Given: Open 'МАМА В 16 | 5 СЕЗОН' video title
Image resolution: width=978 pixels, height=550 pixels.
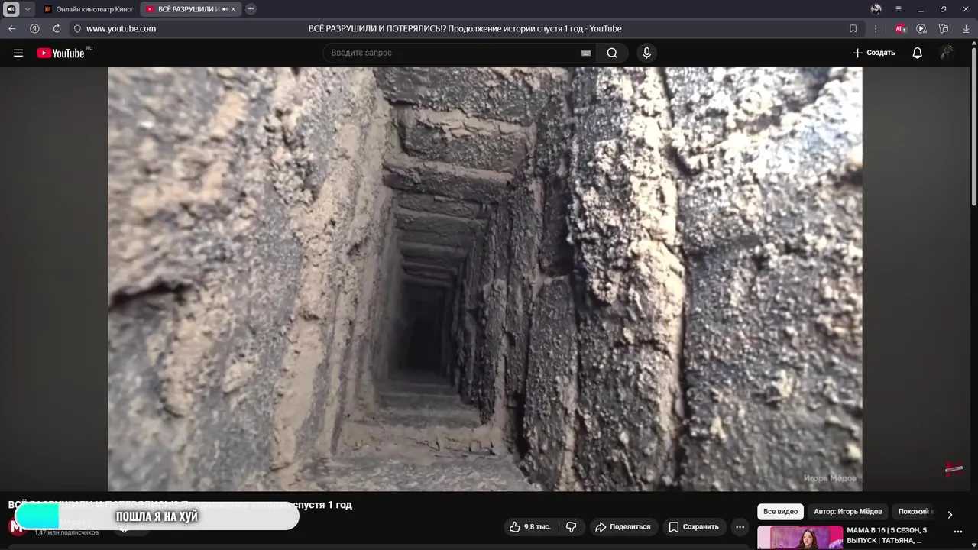Looking at the screenshot, I should 887,535.
